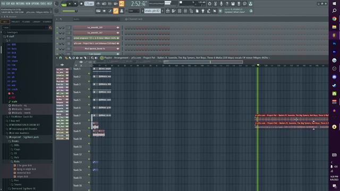Open the snap Line dropdown
340x191 pixels.
click(x=133, y=11)
